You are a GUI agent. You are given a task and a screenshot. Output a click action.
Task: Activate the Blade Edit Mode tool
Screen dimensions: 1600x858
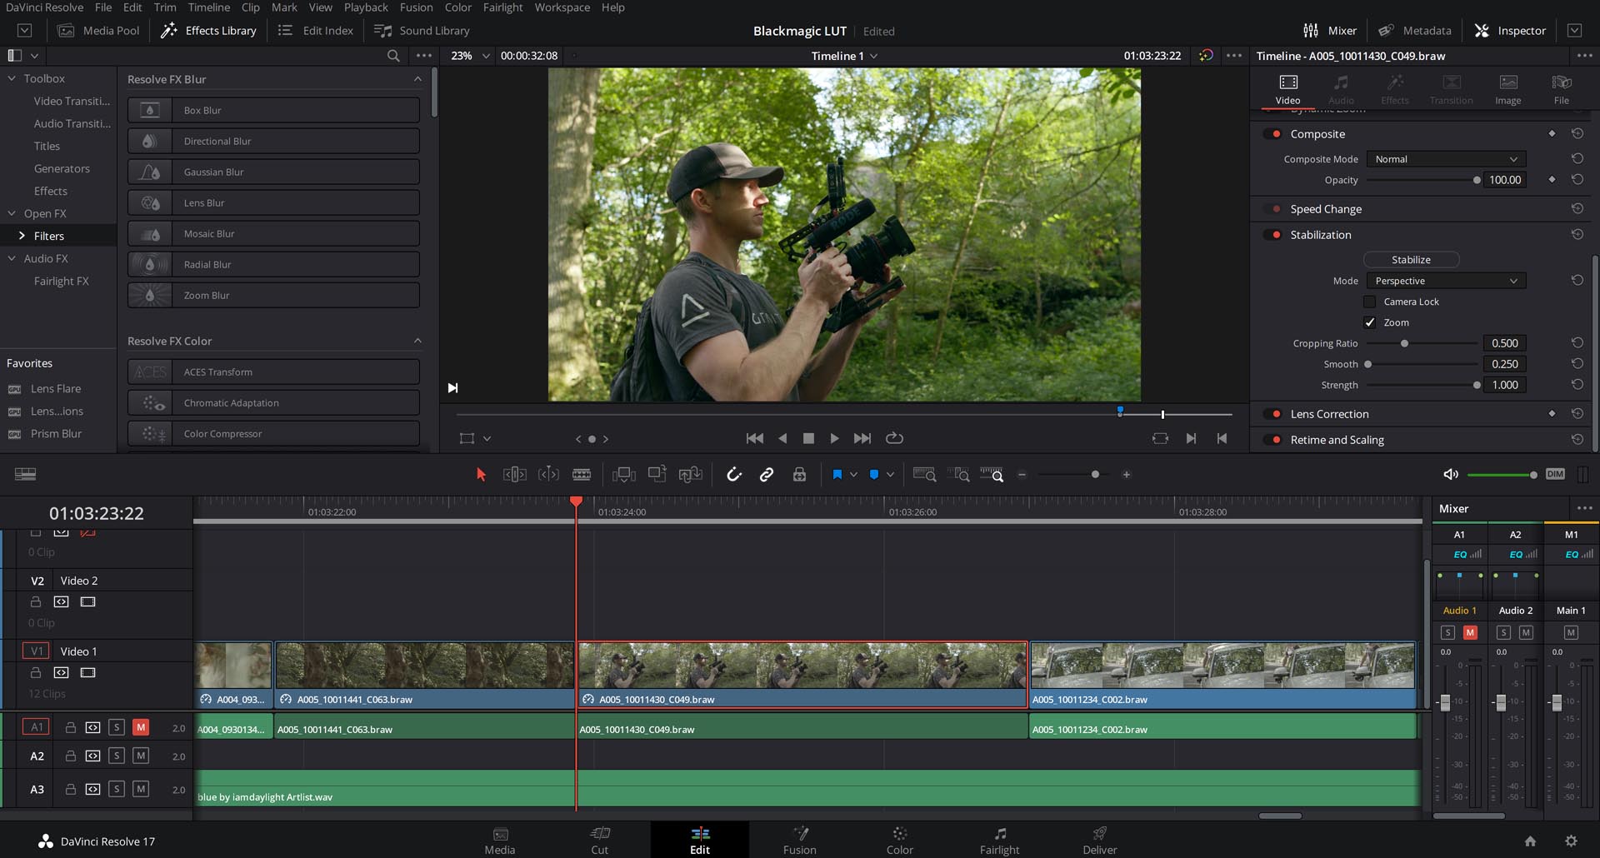(x=582, y=474)
